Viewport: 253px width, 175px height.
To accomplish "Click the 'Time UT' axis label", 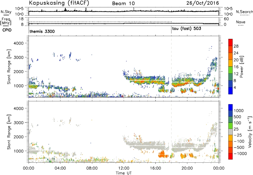I will click(124, 173).
